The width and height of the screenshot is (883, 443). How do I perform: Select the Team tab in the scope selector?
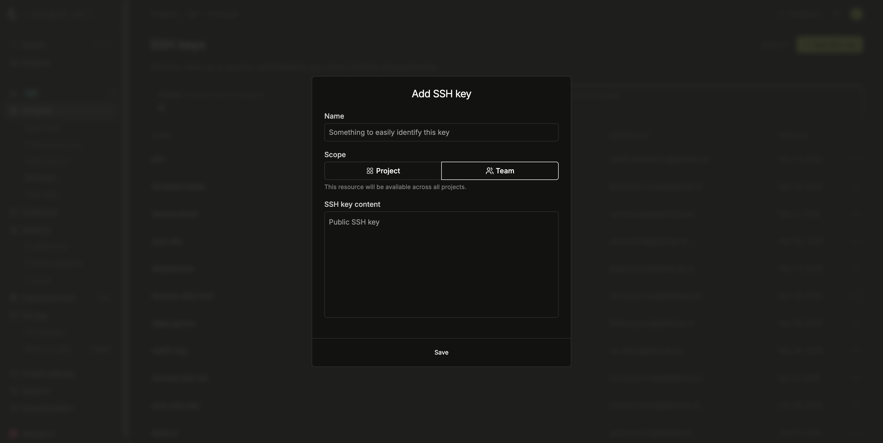(x=499, y=171)
